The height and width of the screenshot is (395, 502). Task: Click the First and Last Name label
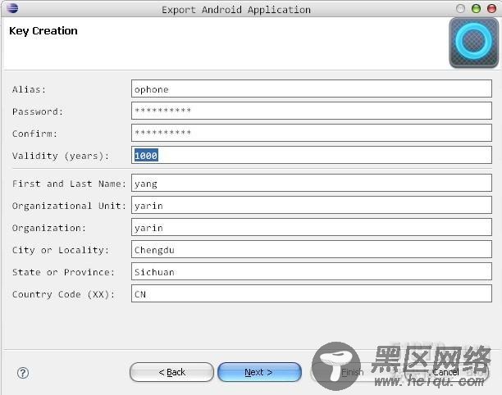tap(69, 184)
